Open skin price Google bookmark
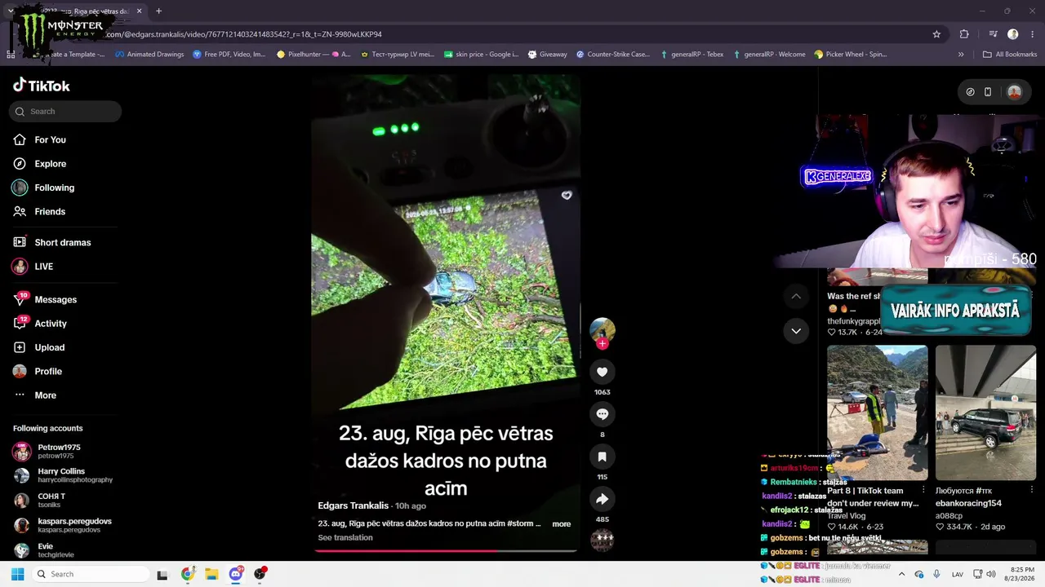This screenshot has height=587, width=1045. [x=481, y=55]
